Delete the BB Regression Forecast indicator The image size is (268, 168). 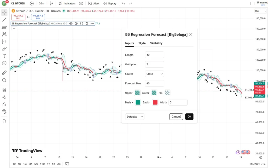pyautogui.click(x=87, y=23)
